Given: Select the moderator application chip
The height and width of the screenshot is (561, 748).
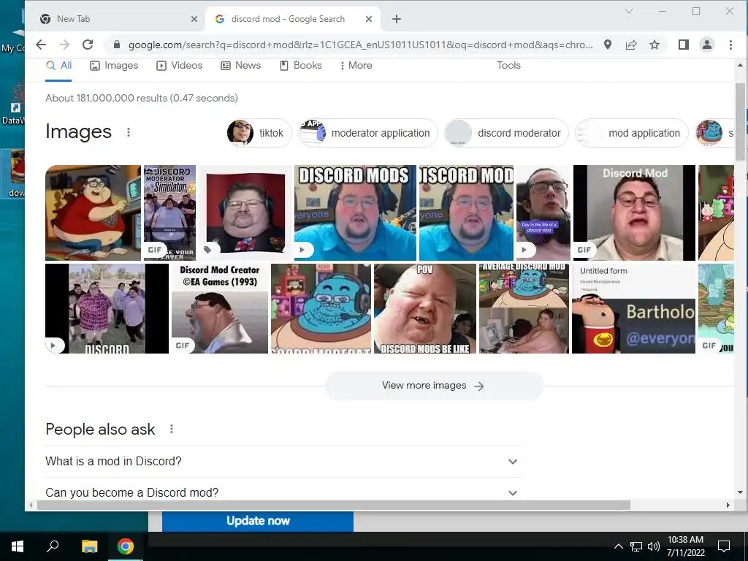Looking at the screenshot, I should (368, 133).
